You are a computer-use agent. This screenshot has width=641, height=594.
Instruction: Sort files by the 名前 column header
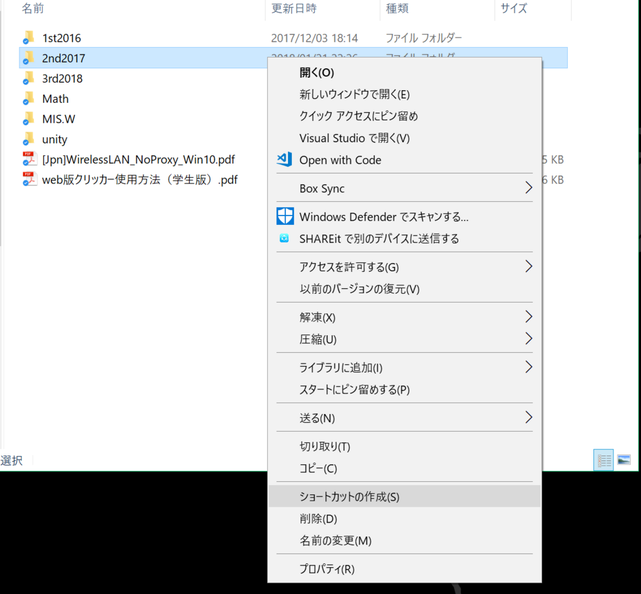tap(33, 9)
